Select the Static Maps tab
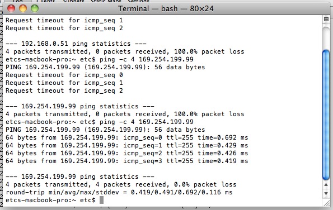The height and width of the screenshot is (210, 333). pos(106,1)
